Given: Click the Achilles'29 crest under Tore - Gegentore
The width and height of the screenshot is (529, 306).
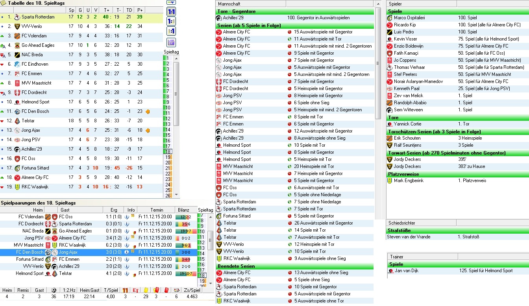Looking at the screenshot, I should [x=219, y=18].
